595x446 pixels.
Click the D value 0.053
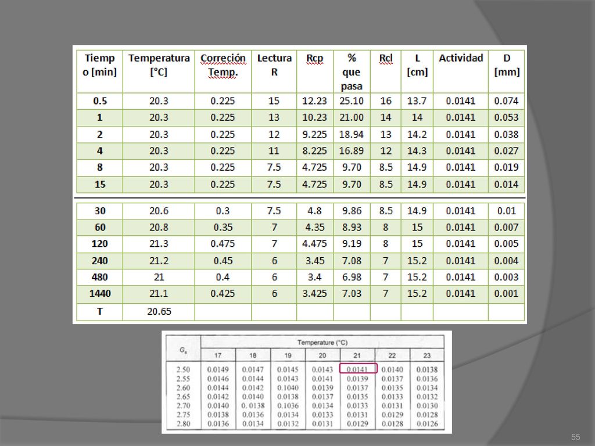[x=506, y=117]
